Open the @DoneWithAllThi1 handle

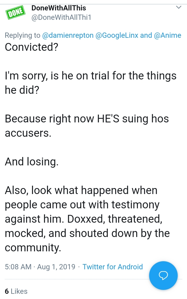(x=61, y=17)
